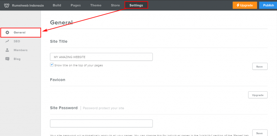
Task: Click the "Site Title" section heading
Action: [x=59, y=41]
